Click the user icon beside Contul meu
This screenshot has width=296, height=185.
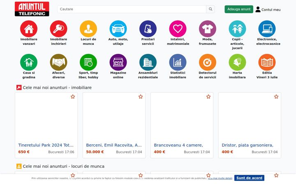[x=258, y=9]
